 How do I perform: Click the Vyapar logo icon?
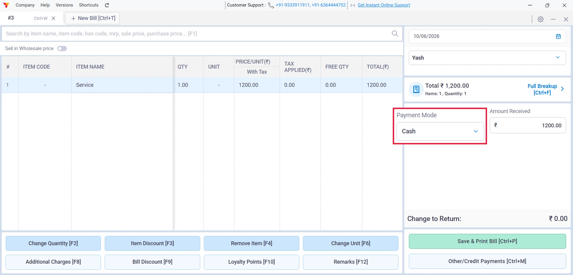[x=6, y=5]
